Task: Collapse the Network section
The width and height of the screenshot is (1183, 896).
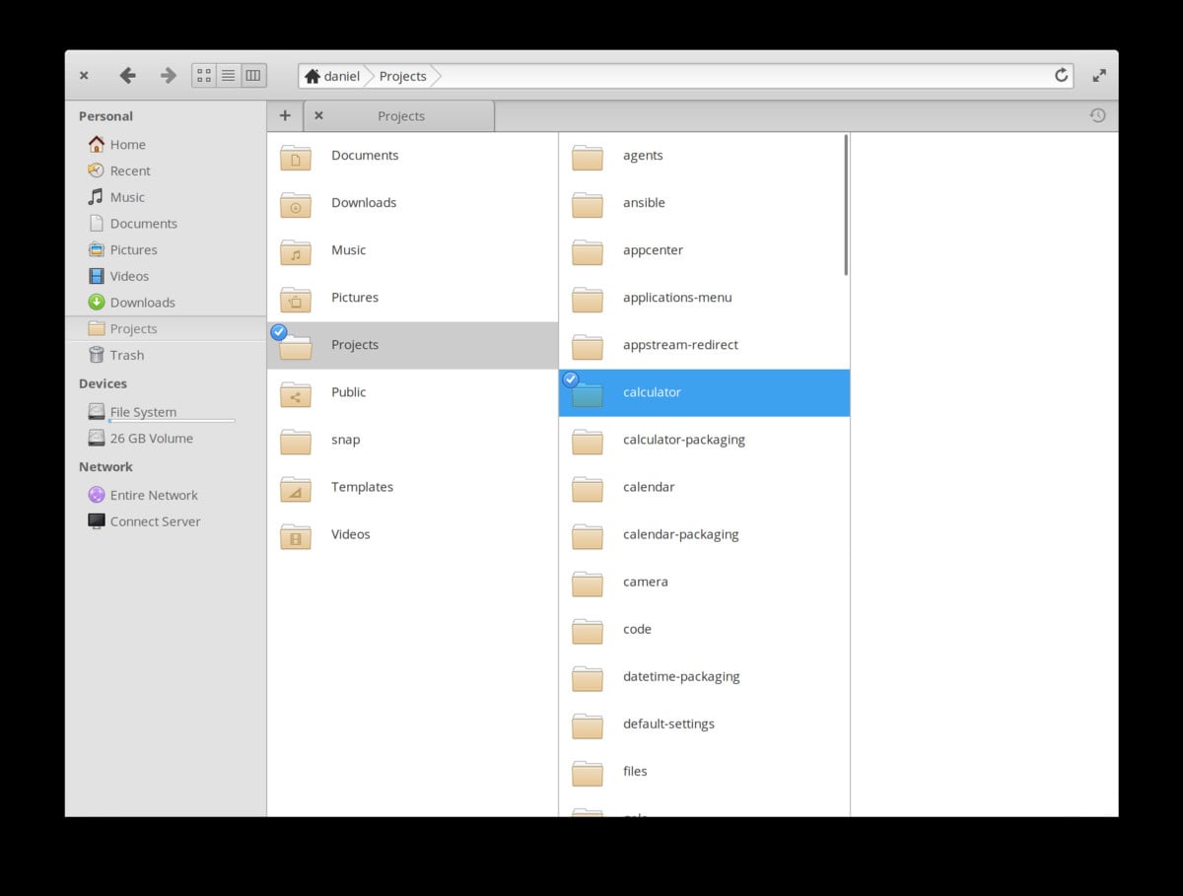Action: pos(105,466)
